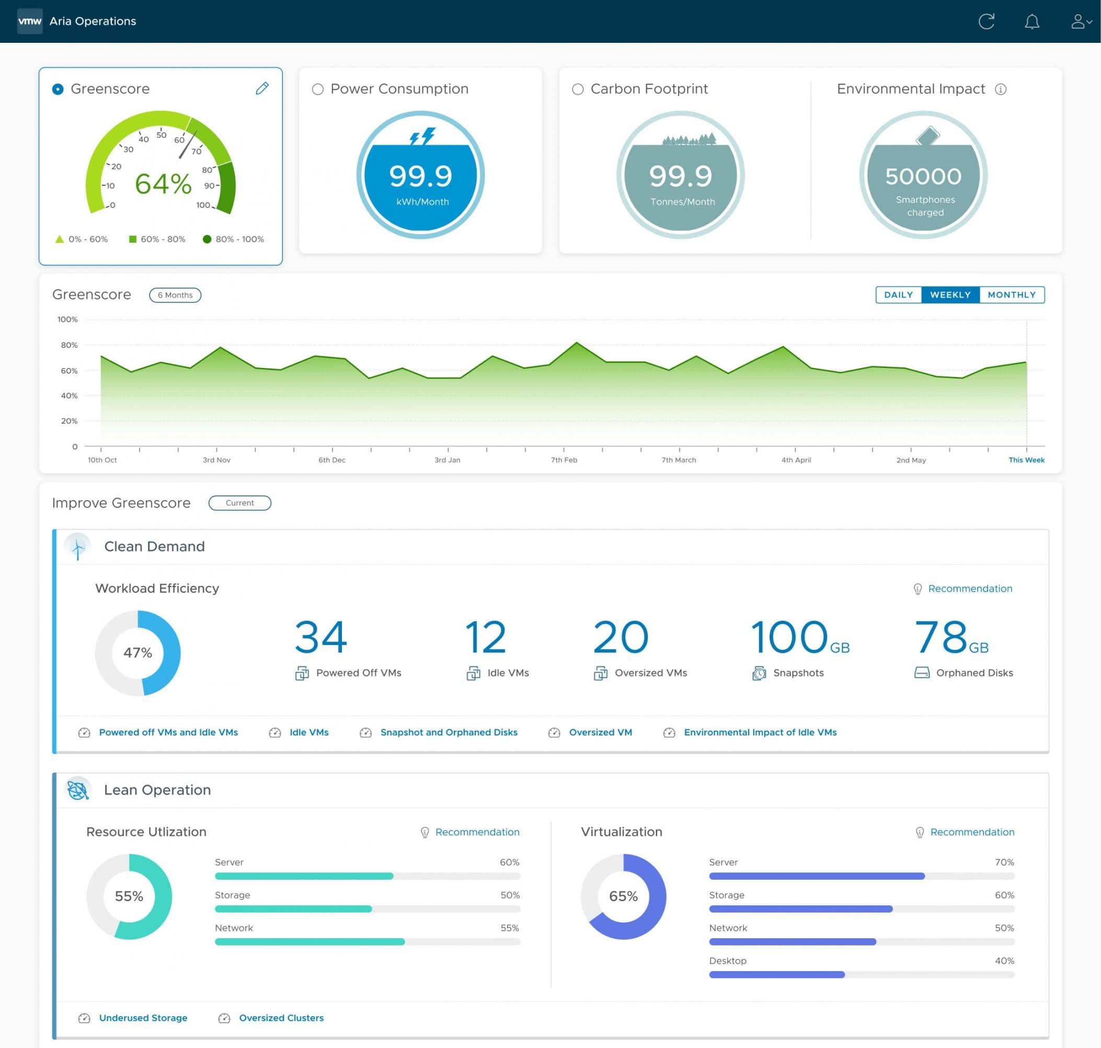
Task: Click the Lean Operation leaf icon
Action: (78, 790)
